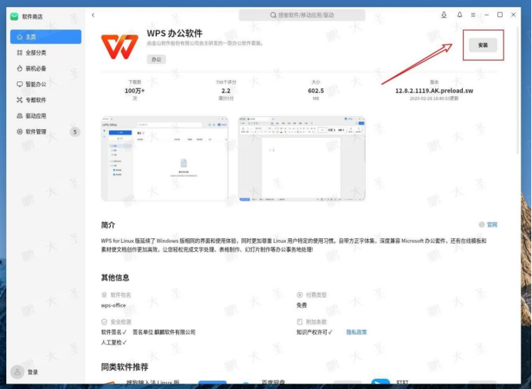The height and width of the screenshot is (389, 532).
Task: Open 专题软件 section
Action: click(x=46, y=100)
